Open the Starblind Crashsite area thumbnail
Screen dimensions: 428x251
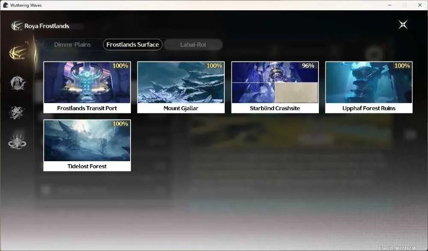coord(275,83)
